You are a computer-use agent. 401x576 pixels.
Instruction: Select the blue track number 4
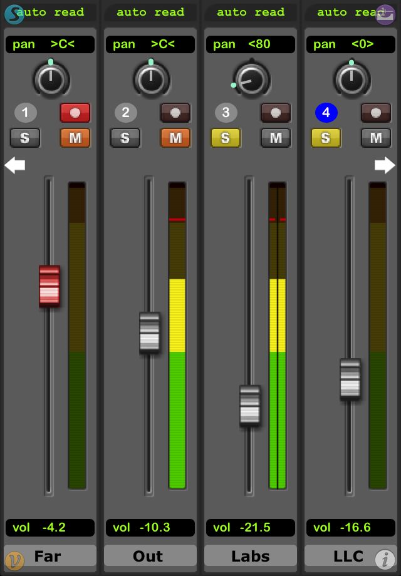(326, 113)
